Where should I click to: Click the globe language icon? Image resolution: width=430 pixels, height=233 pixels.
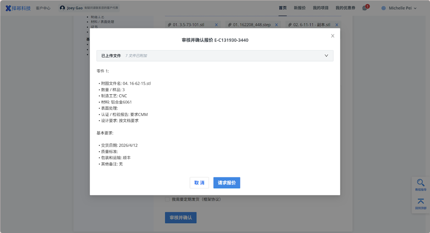(x=384, y=8)
